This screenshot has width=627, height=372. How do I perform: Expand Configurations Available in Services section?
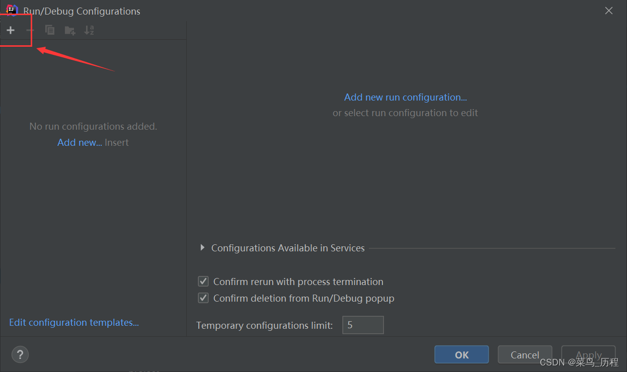coord(202,248)
